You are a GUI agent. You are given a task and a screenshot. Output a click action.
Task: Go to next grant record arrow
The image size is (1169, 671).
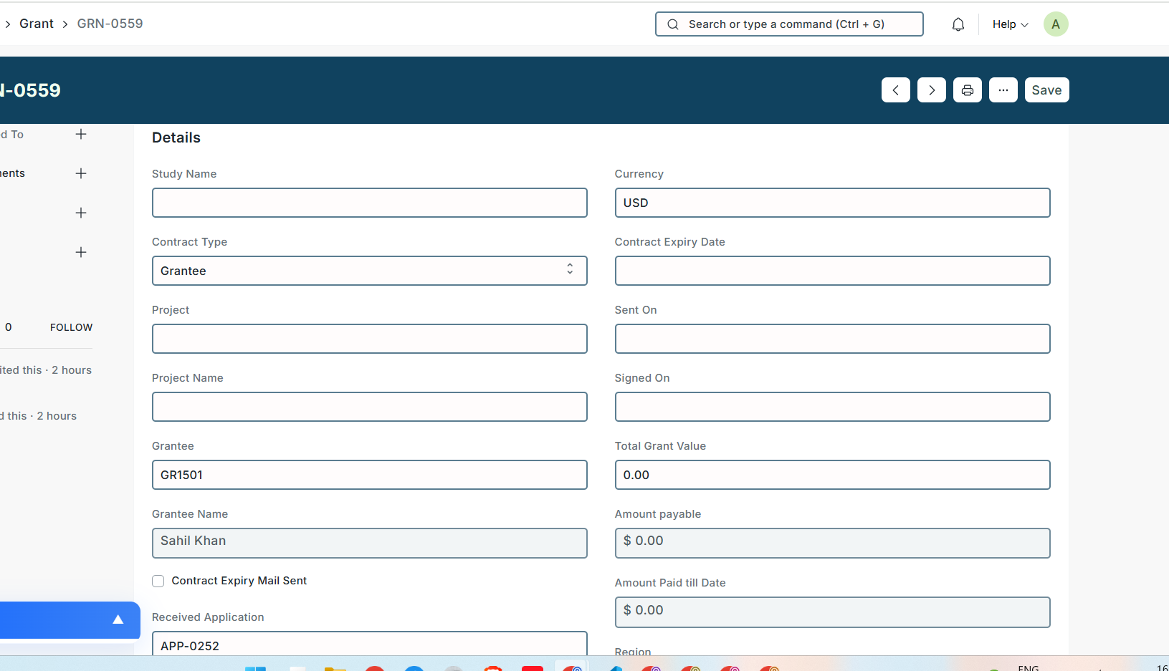[931, 90]
